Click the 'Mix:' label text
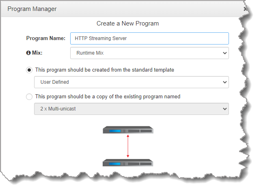This screenshot has width=261, height=193. pos(37,53)
